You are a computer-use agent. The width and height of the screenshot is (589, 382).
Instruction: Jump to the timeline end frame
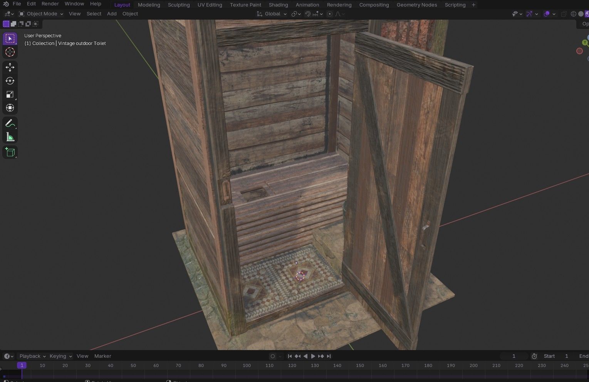point(329,356)
